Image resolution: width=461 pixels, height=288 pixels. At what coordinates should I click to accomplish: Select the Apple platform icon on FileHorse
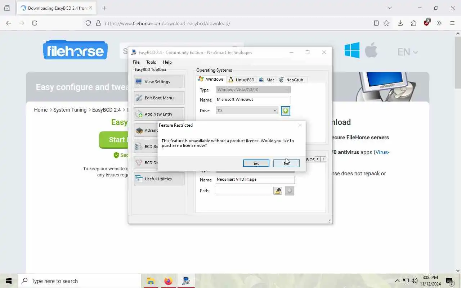tap(371, 50)
